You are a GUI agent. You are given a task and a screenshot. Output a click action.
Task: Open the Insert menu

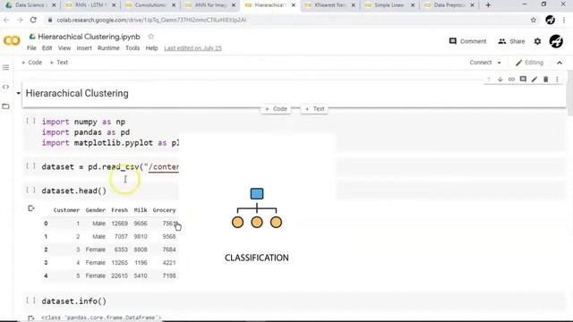coord(84,47)
